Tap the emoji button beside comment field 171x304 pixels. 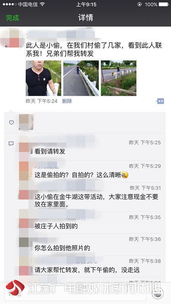tap(158, 293)
